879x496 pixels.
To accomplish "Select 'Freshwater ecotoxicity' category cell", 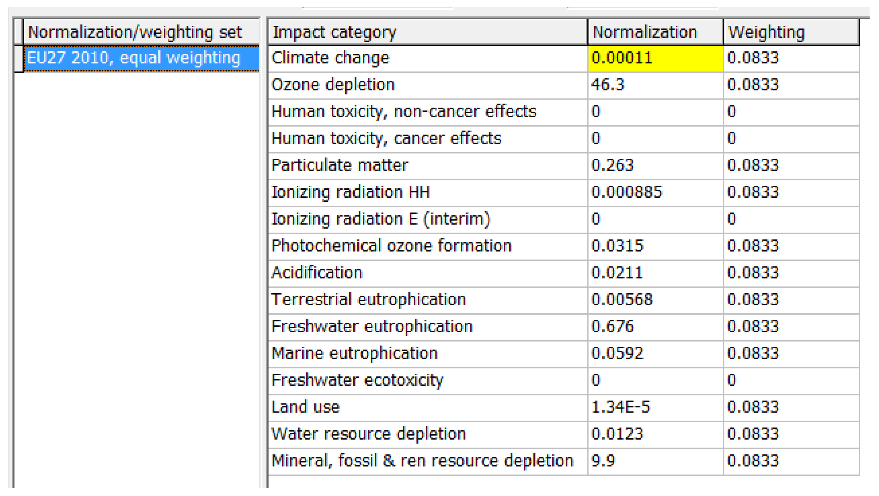I will 428,381.
